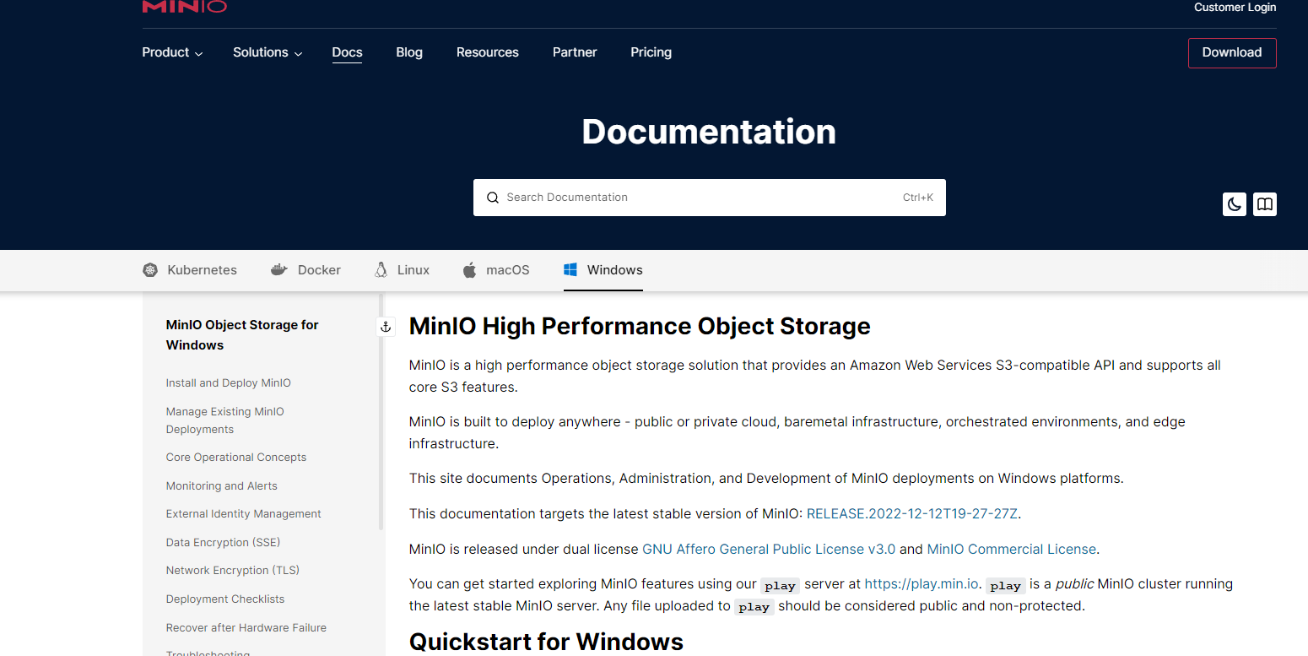
Task: Switch to the Linux tab
Action: tap(402, 270)
